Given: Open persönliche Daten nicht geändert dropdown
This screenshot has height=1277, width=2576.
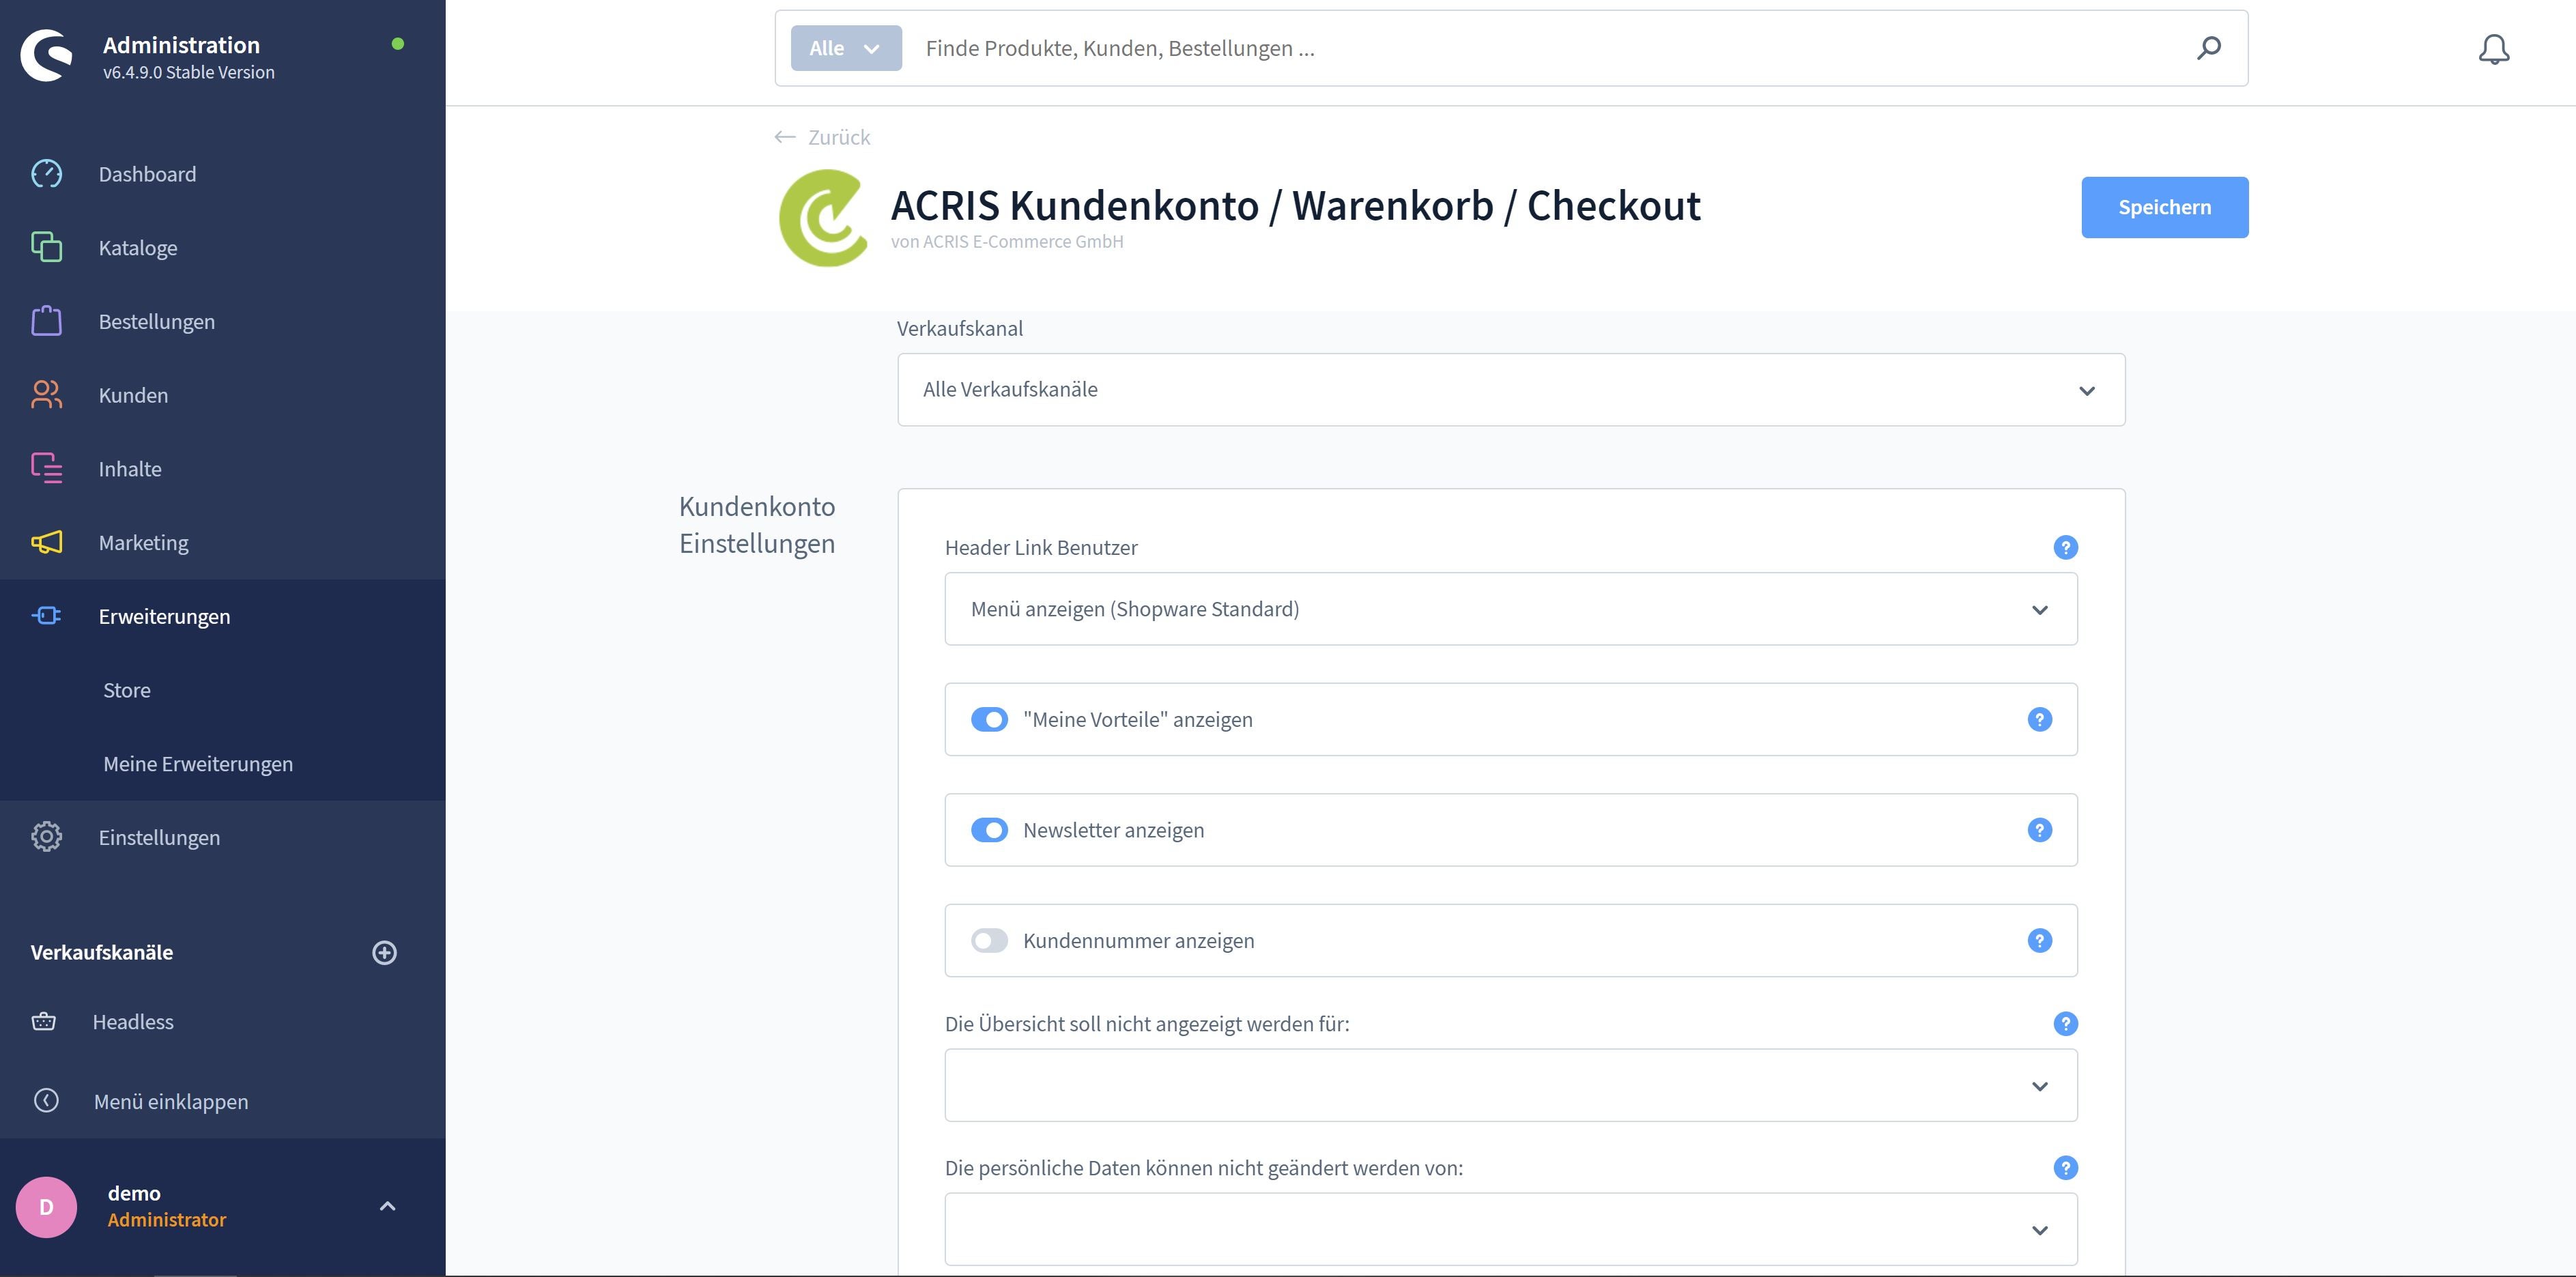Looking at the screenshot, I should pos(1511,1229).
